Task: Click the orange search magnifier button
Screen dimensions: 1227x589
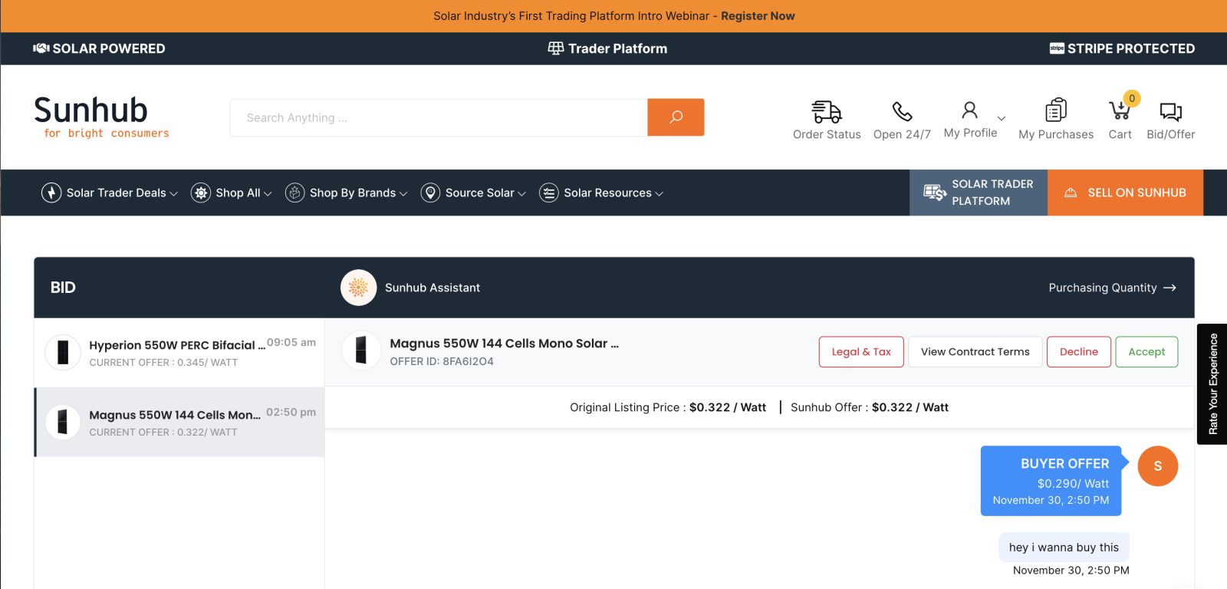Action: click(676, 117)
